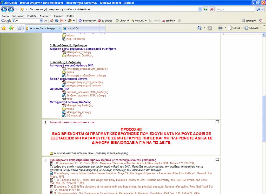Open the Εργαλεία dropdown in the command bar

[252, 28]
